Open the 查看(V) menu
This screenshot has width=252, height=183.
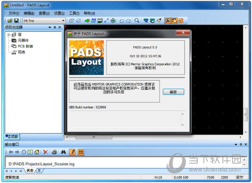[x=44, y=13]
